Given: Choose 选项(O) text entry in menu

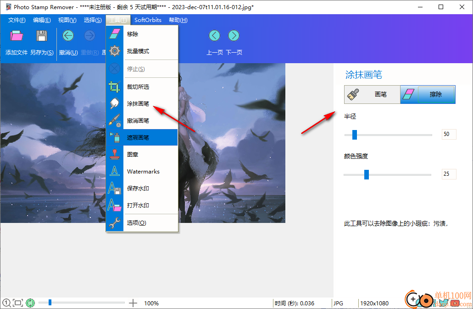Looking at the screenshot, I should point(136,222).
